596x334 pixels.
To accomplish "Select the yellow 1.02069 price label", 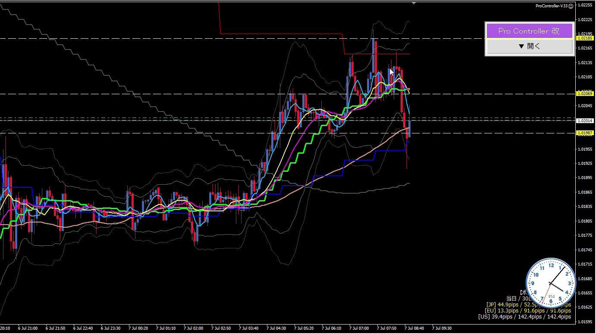I will pos(585,93).
